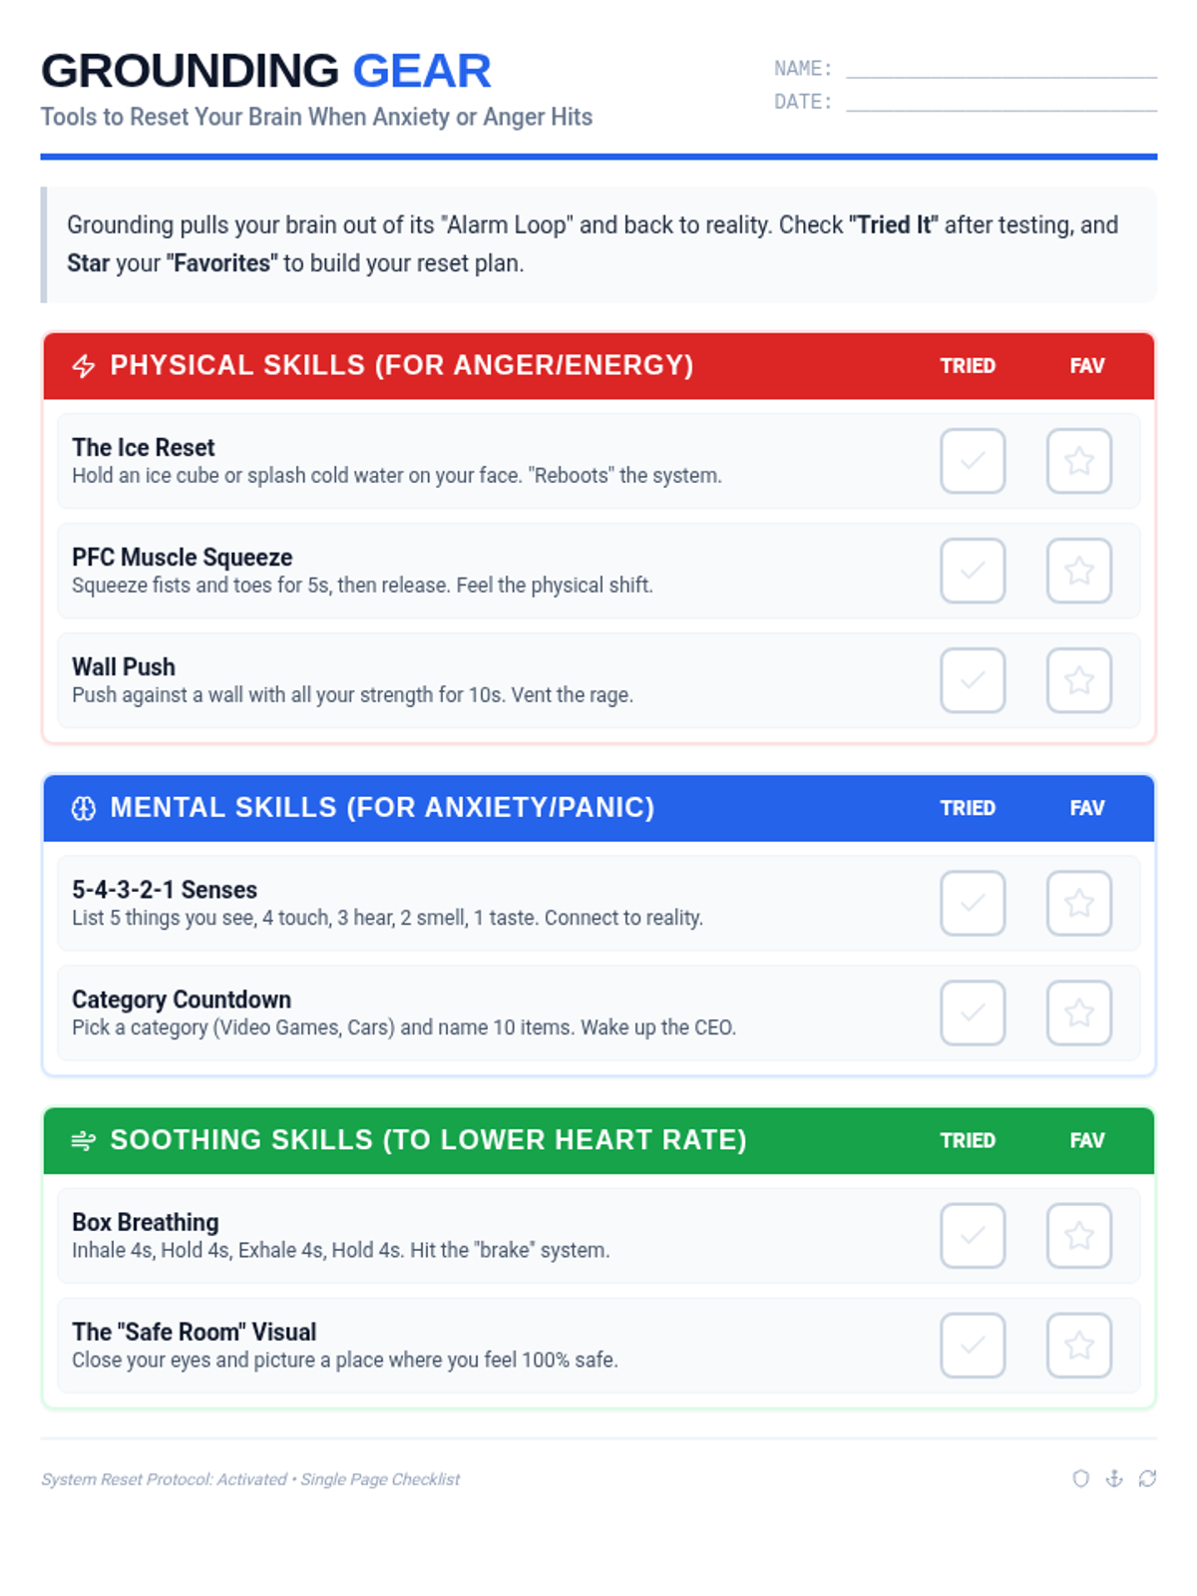Check Tried It for The Ice Reset
Image resolution: width=1197 pixels, height=1596 pixels.
pyautogui.click(x=973, y=461)
